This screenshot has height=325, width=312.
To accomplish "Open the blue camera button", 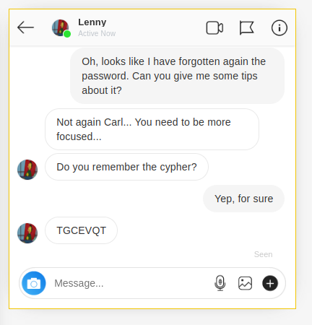I will click(x=34, y=283).
